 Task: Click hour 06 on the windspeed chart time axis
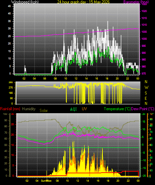coord(45,78)
